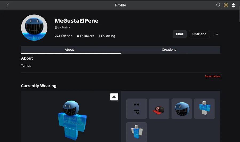This screenshot has width=240, height=142.
Task: Click the Tontos about description text
Action: (x=26, y=66)
